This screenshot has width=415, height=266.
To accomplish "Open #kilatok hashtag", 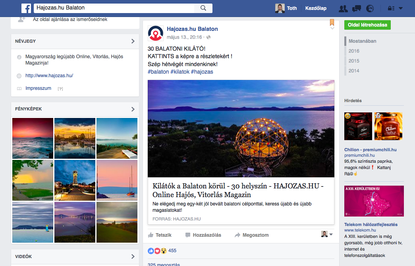I will [180, 72].
